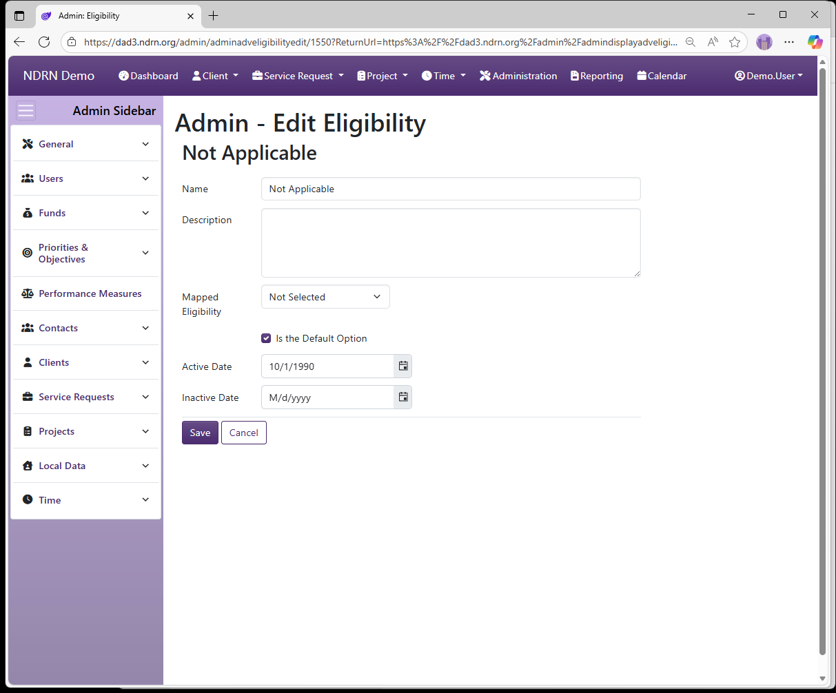Toggle Is the Default Option checkbox

click(x=266, y=338)
